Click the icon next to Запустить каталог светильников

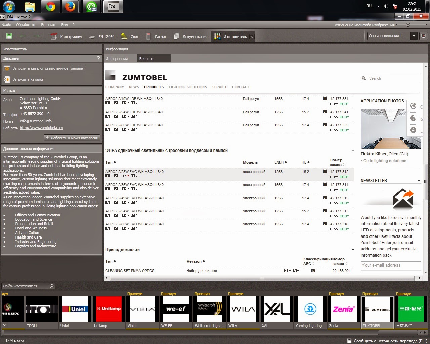pyautogui.click(x=7, y=68)
